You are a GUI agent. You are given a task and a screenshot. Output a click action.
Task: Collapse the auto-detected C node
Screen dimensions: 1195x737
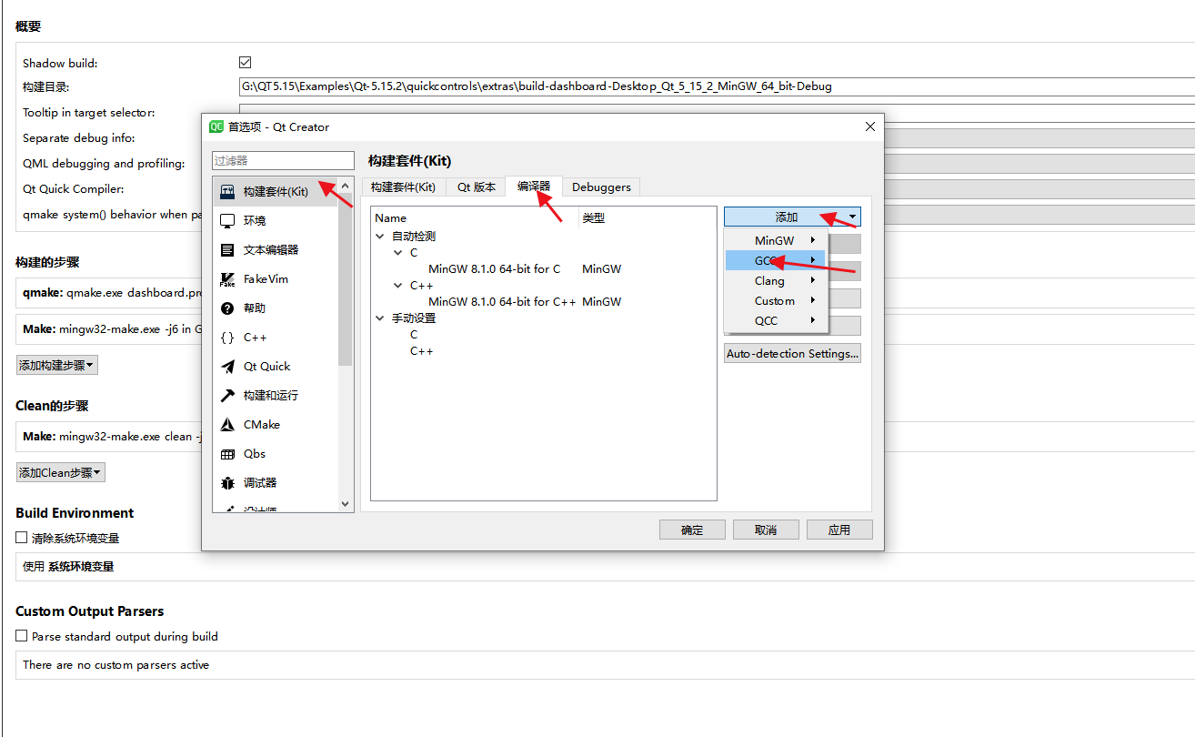[397, 253]
